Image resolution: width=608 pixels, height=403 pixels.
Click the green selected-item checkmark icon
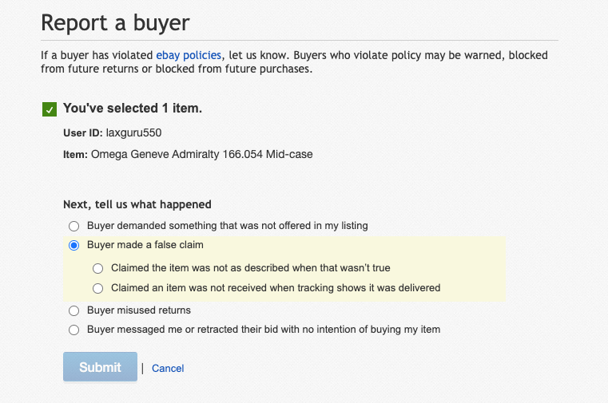(x=50, y=109)
